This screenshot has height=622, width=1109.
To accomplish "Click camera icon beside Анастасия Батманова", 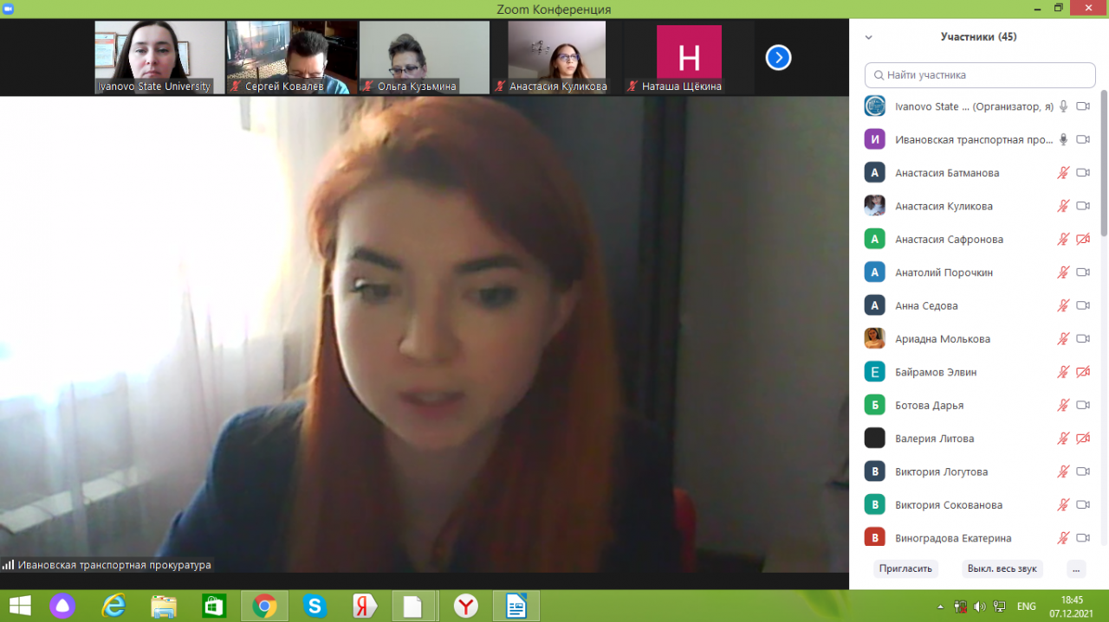I will click(x=1082, y=173).
